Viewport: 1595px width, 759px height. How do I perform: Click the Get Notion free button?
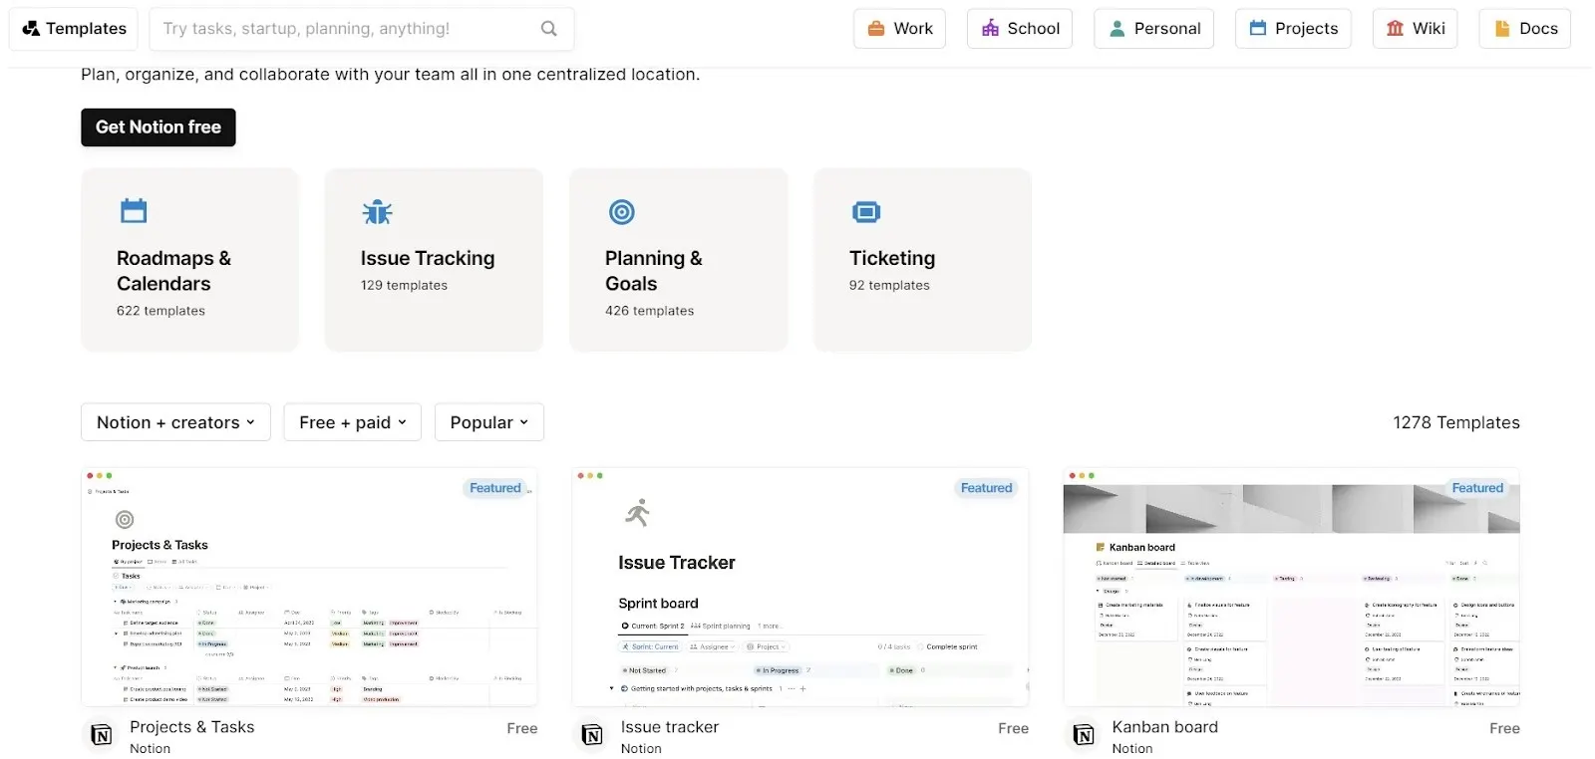[x=159, y=127]
